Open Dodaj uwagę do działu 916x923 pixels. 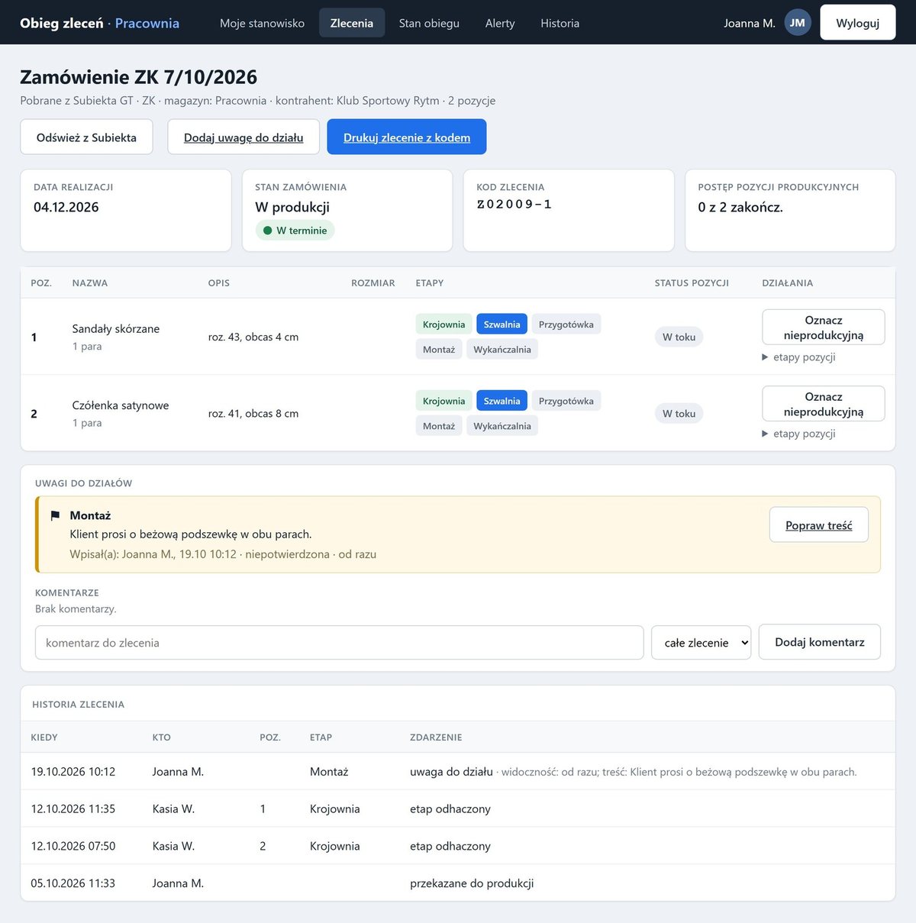[244, 137]
